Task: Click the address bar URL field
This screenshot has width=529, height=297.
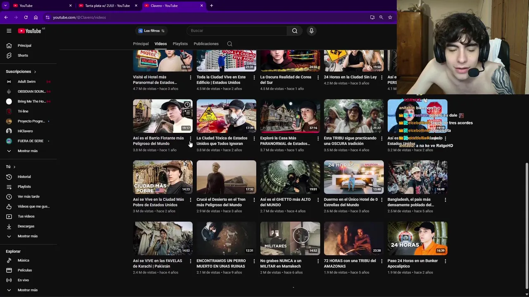Action: point(207,17)
